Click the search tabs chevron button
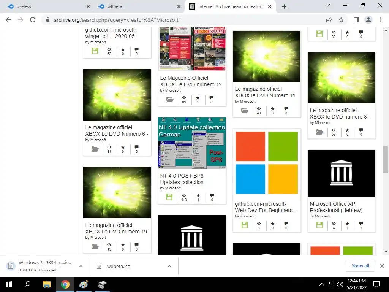Image resolution: width=389 pixels, height=292 pixels. pos(328,5)
